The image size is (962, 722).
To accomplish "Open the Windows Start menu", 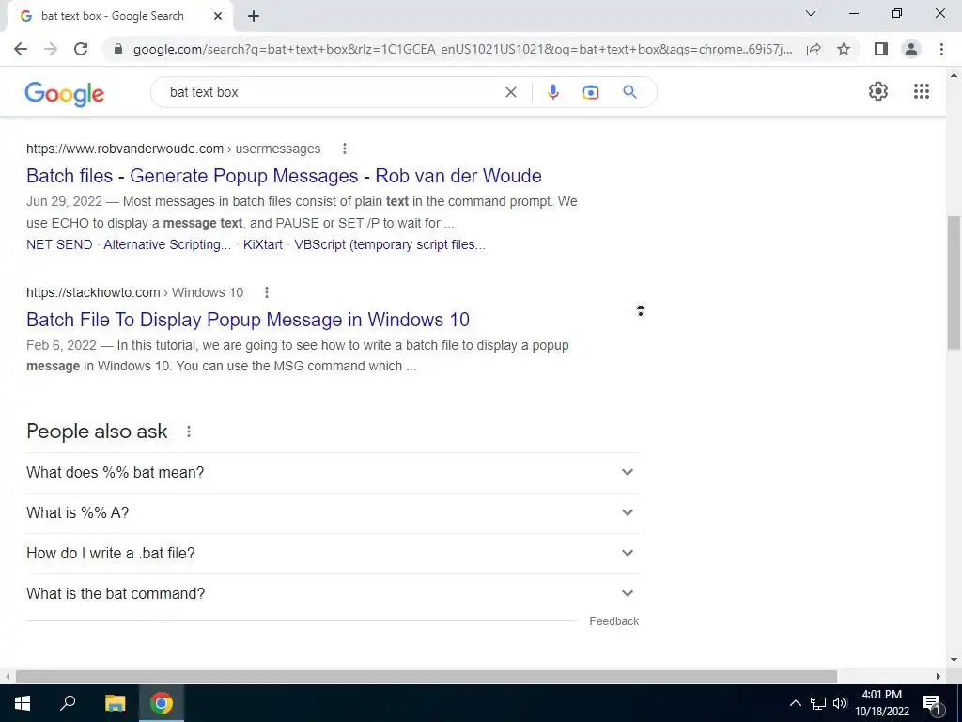I will (23, 703).
